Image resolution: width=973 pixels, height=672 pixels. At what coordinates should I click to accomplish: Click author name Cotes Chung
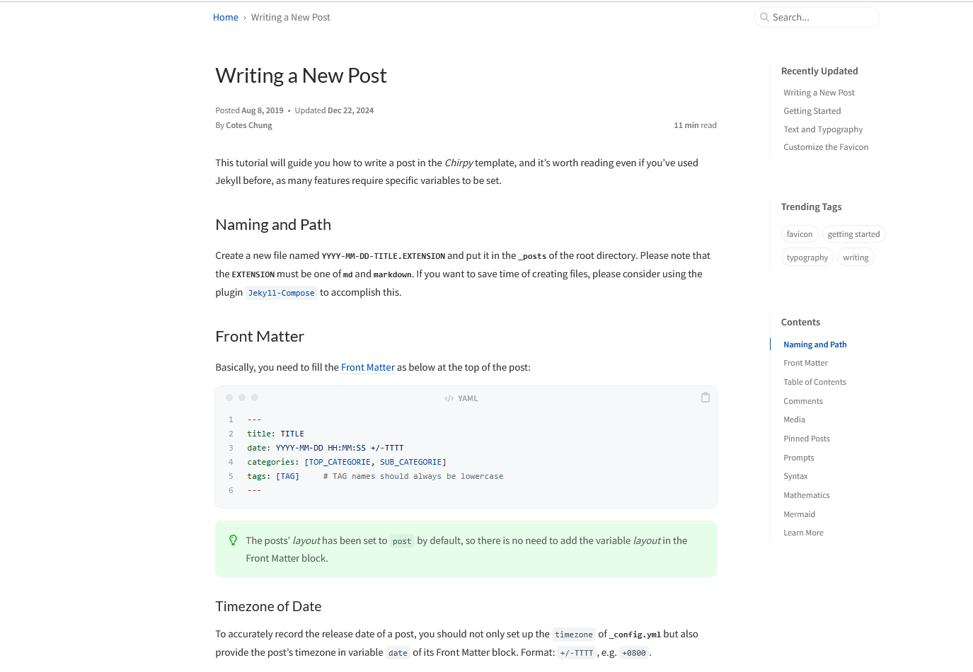(248, 124)
